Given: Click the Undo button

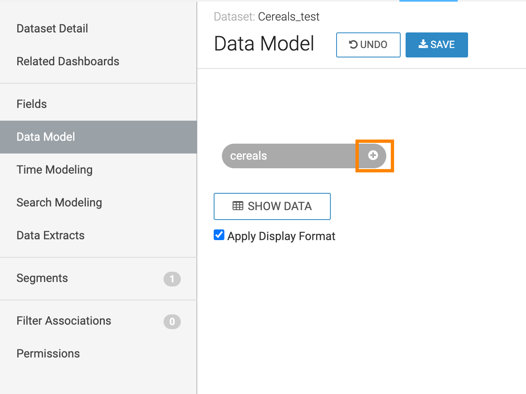Looking at the screenshot, I should [368, 45].
